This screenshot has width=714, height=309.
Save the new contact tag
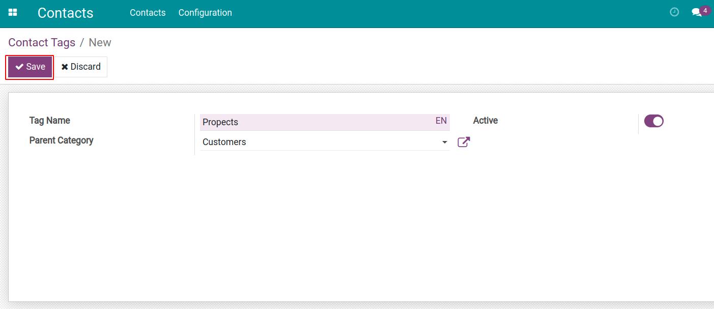coord(29,66)
